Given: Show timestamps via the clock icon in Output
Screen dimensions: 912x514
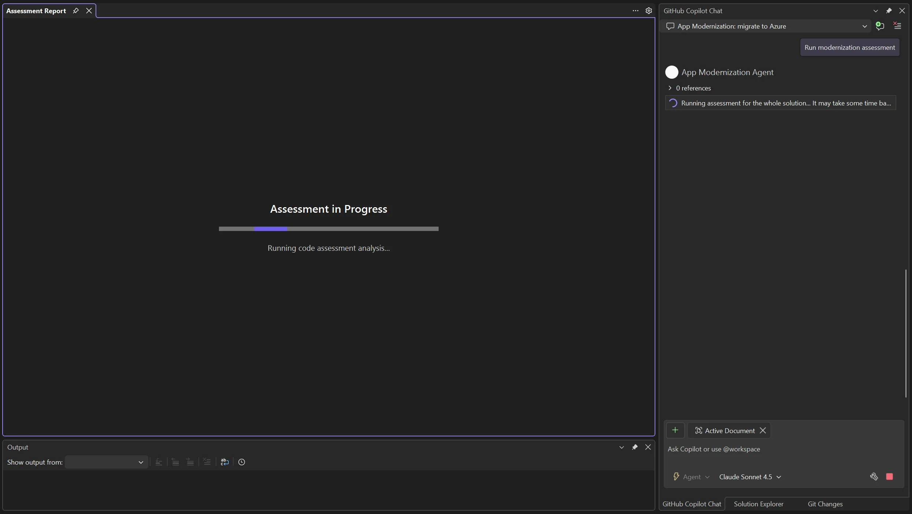Looking at the screenshot, I should [x=241, y=462].
